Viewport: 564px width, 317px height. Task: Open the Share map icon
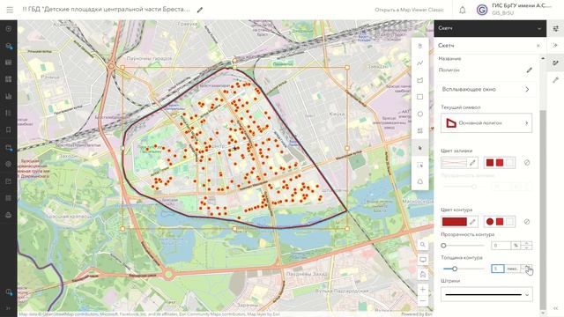[9, 181]
